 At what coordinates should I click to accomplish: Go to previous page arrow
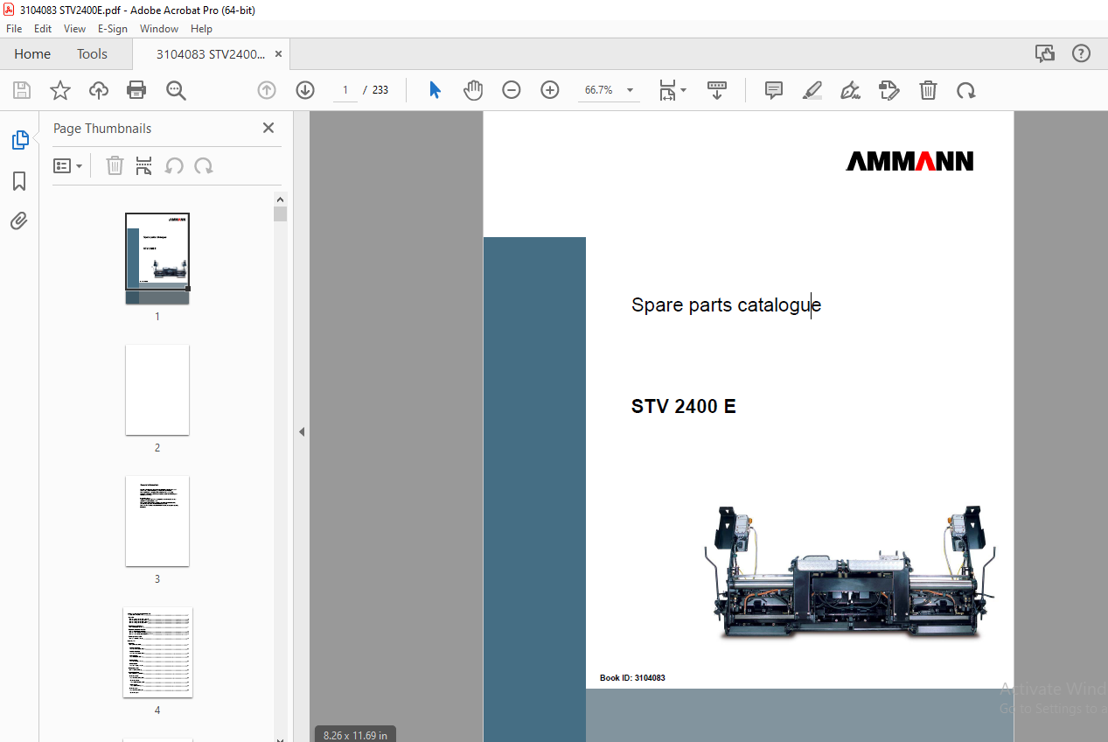click(x=267, y=90)
